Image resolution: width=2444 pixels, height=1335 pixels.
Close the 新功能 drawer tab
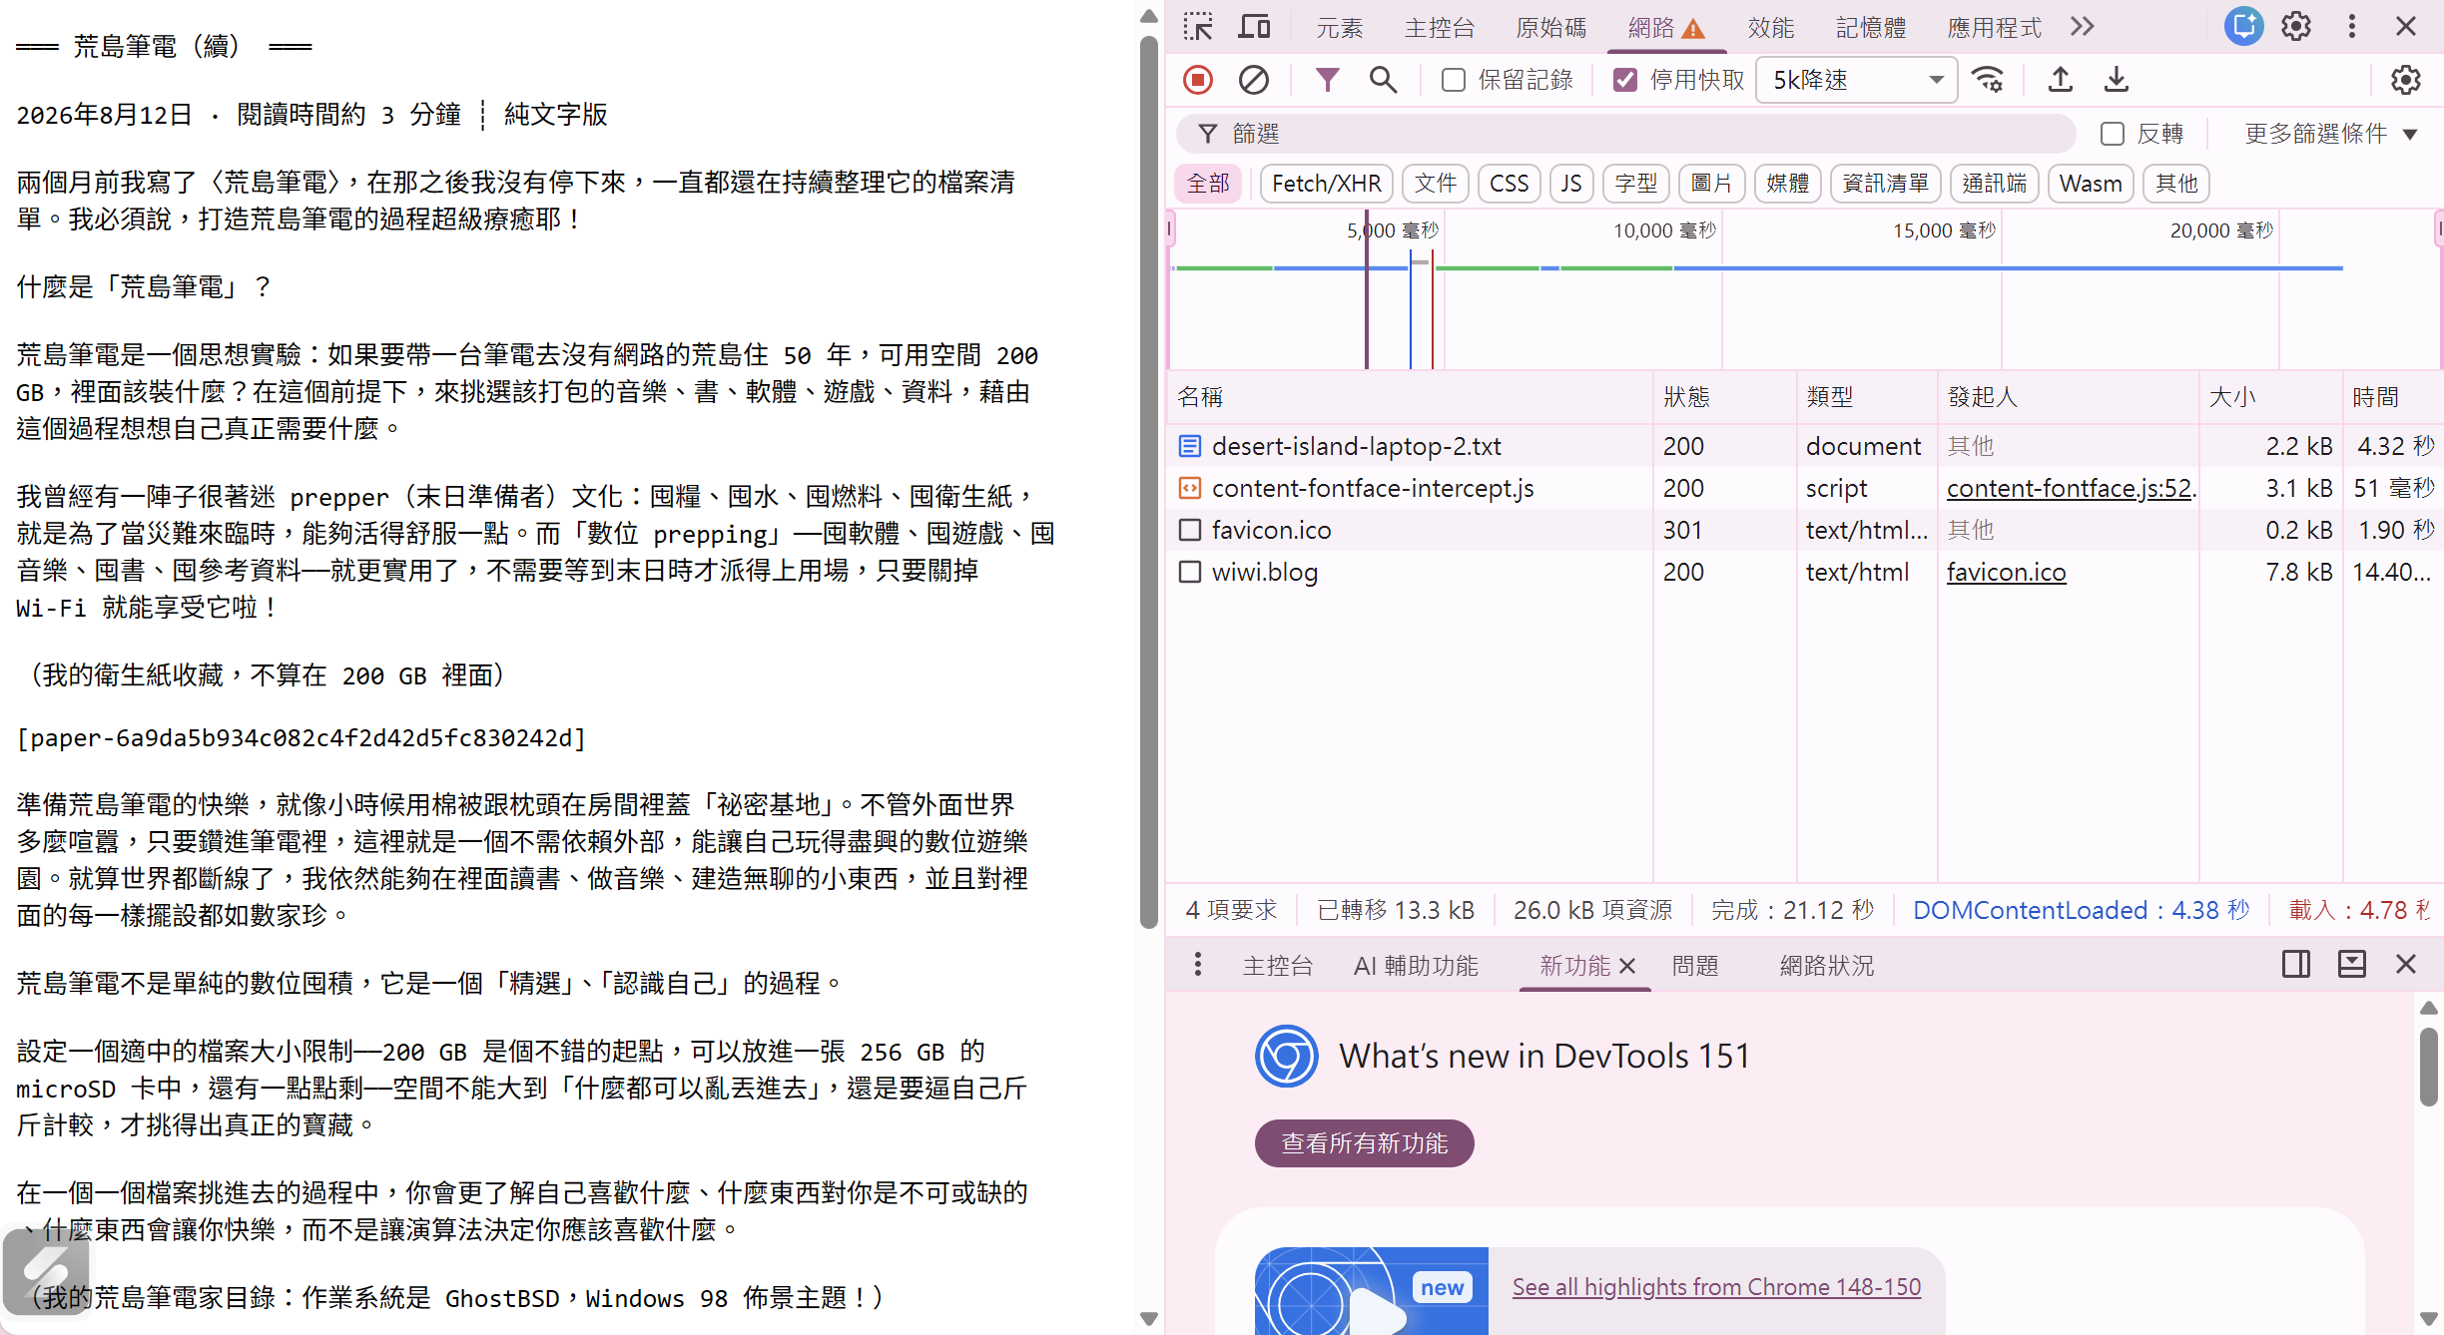[x=1627, y=966]
